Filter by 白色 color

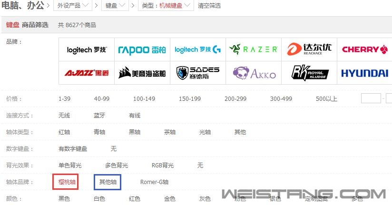[99, 199]
